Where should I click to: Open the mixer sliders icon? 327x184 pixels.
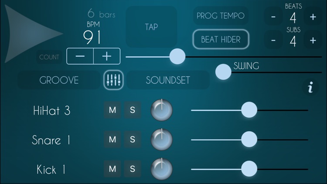tap(113, 80)
